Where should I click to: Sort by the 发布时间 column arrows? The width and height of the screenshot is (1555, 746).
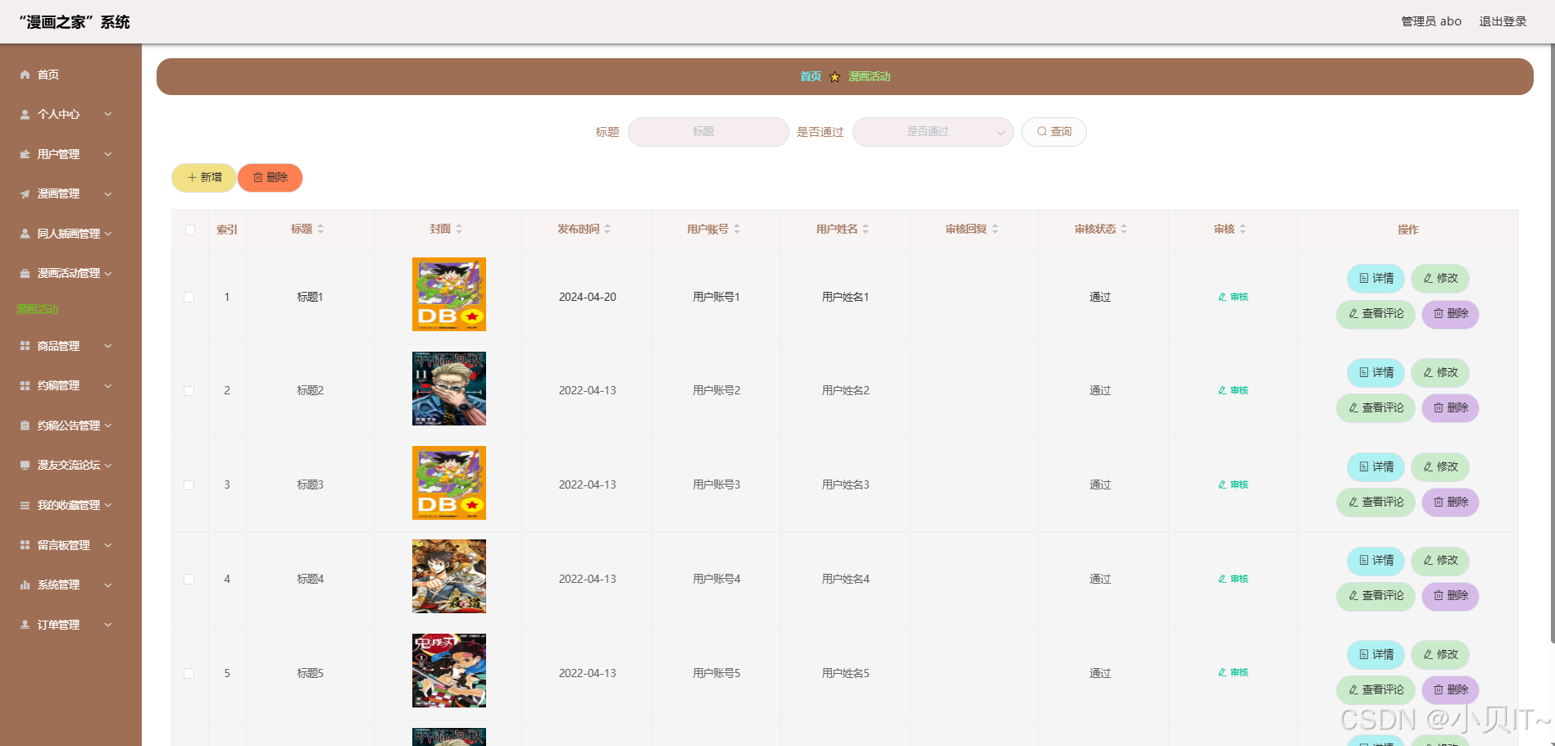607,229
